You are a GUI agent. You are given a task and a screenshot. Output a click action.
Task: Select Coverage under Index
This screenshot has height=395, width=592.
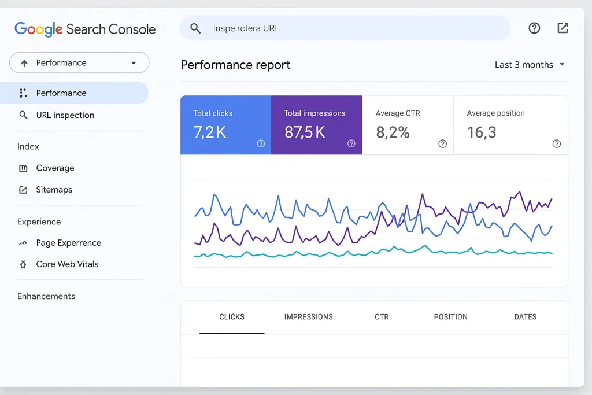55,168
